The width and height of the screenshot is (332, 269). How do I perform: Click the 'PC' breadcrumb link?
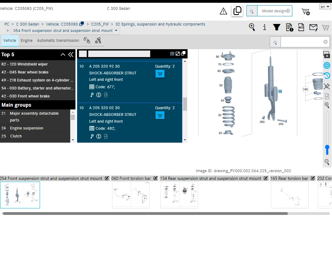[7, 24]
